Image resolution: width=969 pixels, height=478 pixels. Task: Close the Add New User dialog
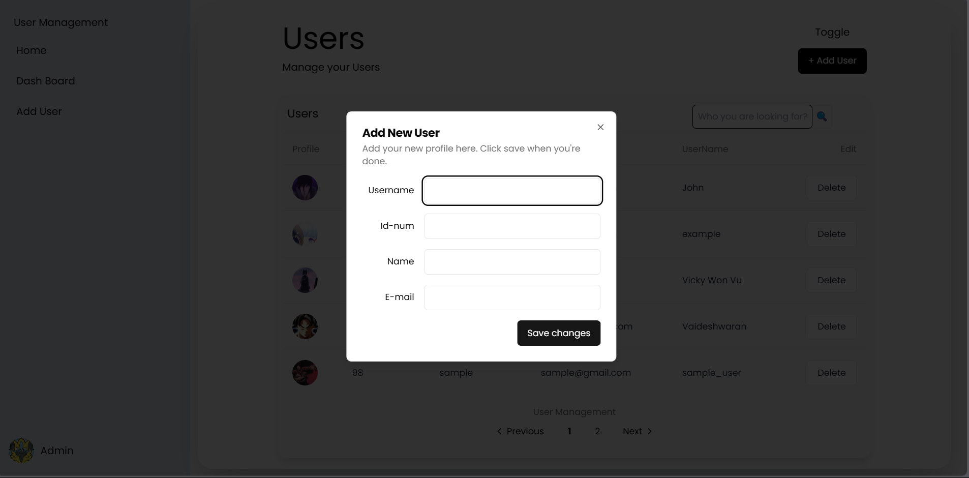click(x=600, y=127)
